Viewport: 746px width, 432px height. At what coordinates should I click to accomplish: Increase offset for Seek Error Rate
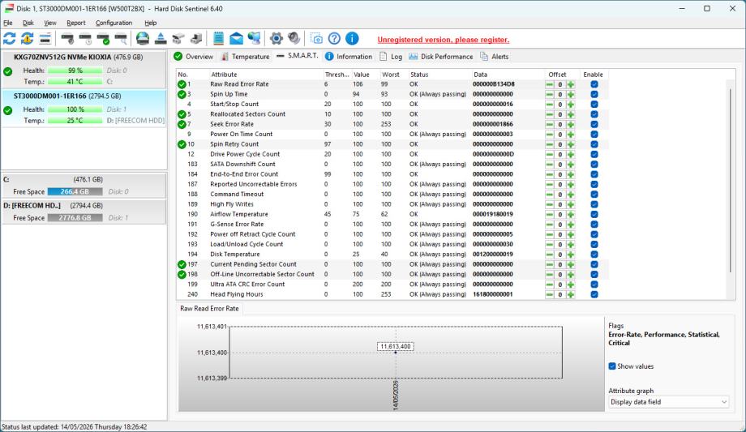570,124
